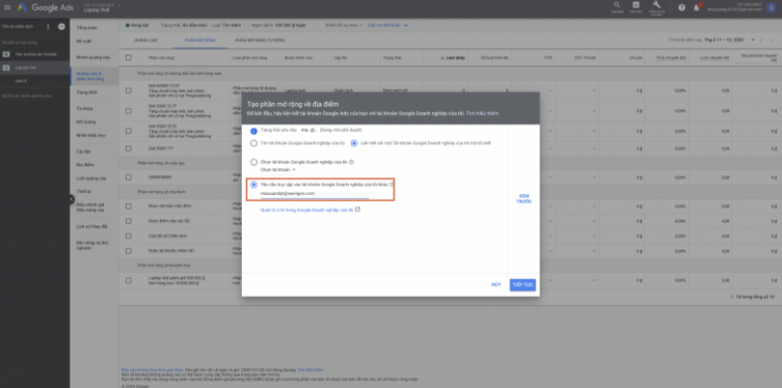The height and width of the screenshot is (388, 782).
Task: Select 'Liên kết với một Tài khoản' radio option
Action: pos(354,143)
